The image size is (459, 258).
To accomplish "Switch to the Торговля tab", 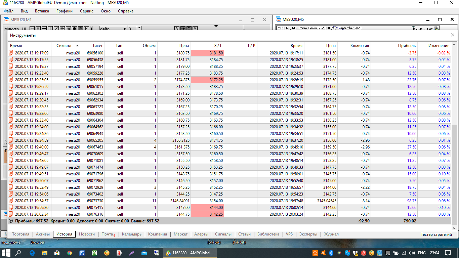I will tap(20, 234).
